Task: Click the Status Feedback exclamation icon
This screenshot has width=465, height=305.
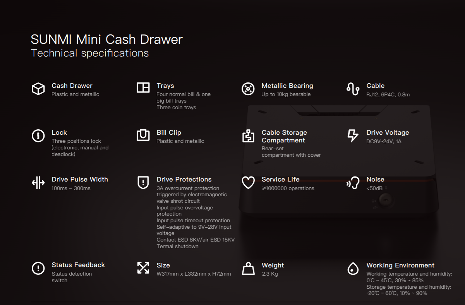Action: point(38,268)
